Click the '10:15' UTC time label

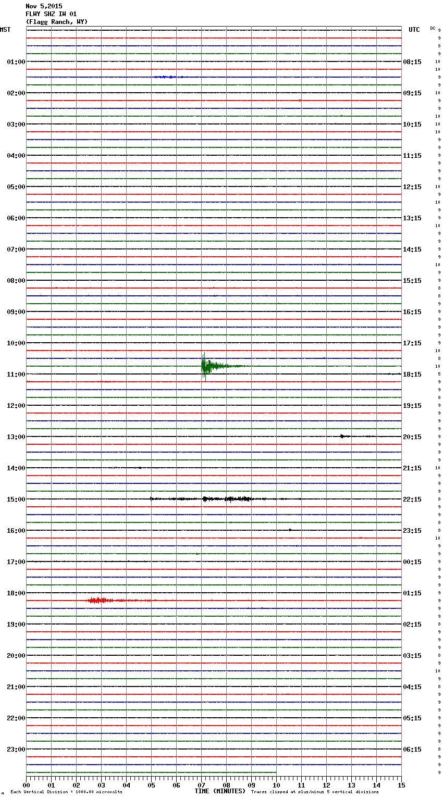pyautogui.click(x=412, y=124)
